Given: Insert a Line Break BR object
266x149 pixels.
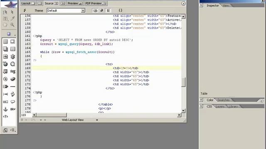Looking at the screenshot, I should pos(13,109).
